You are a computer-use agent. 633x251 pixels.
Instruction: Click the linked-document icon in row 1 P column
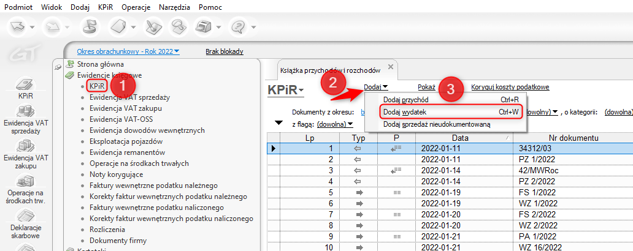tap(396, 149)
